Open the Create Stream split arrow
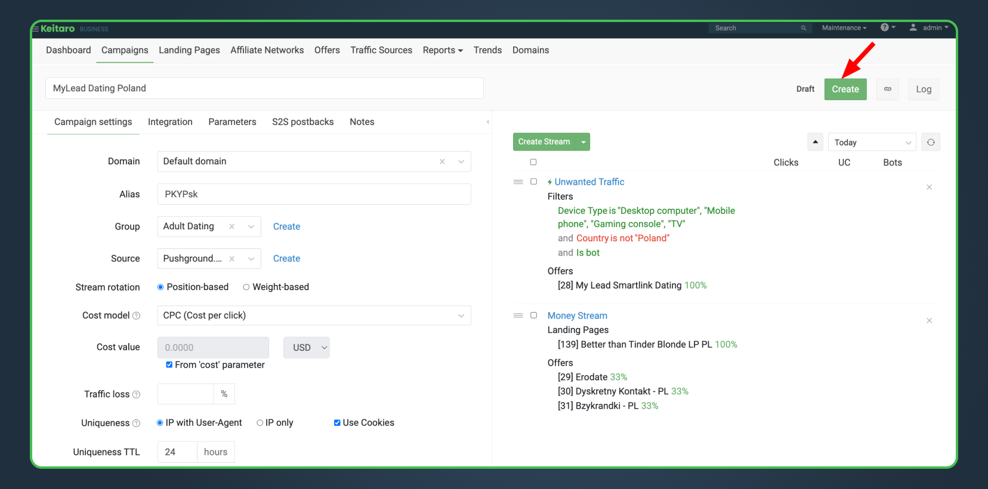The height and width of the screenshot is (489, 988). pos(583,142)
